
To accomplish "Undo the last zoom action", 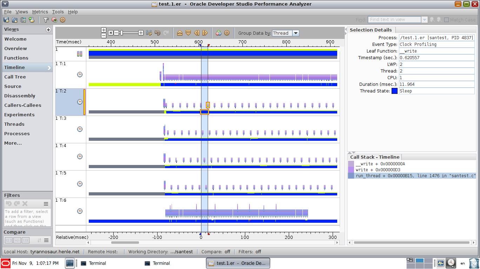I will (158, 33).
